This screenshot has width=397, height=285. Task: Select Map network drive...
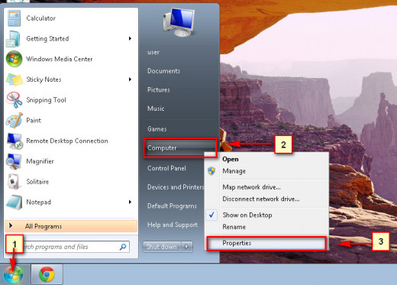(x=251, y=187)
